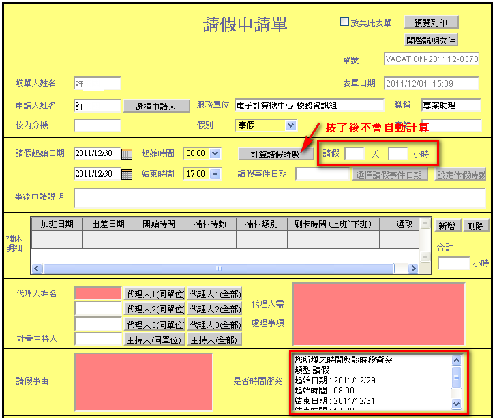
Task: Click the 校內分機 input field
Action: (97, 125)
